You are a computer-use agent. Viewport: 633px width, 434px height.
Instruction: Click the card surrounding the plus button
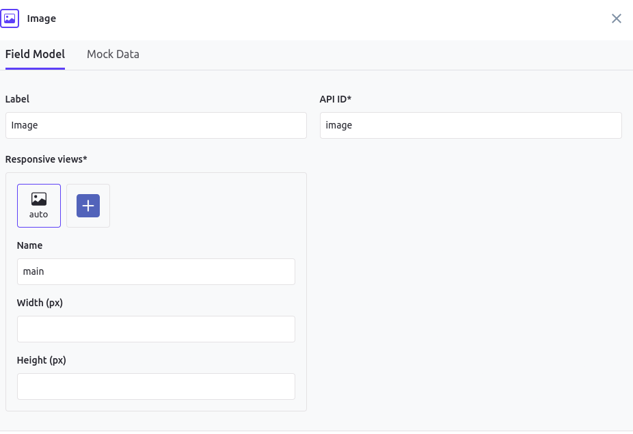pyautogui.click(x=88, y=206)
